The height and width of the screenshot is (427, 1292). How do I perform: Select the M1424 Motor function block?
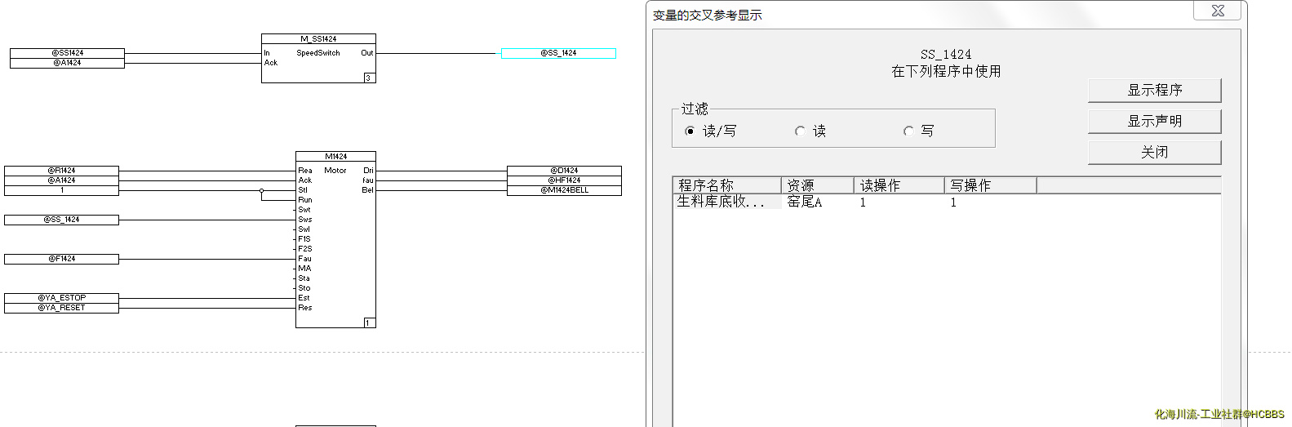[x=335, y=239]
